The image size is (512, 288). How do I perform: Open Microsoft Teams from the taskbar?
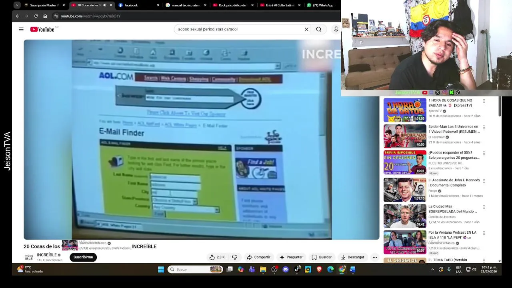point(252,270)
